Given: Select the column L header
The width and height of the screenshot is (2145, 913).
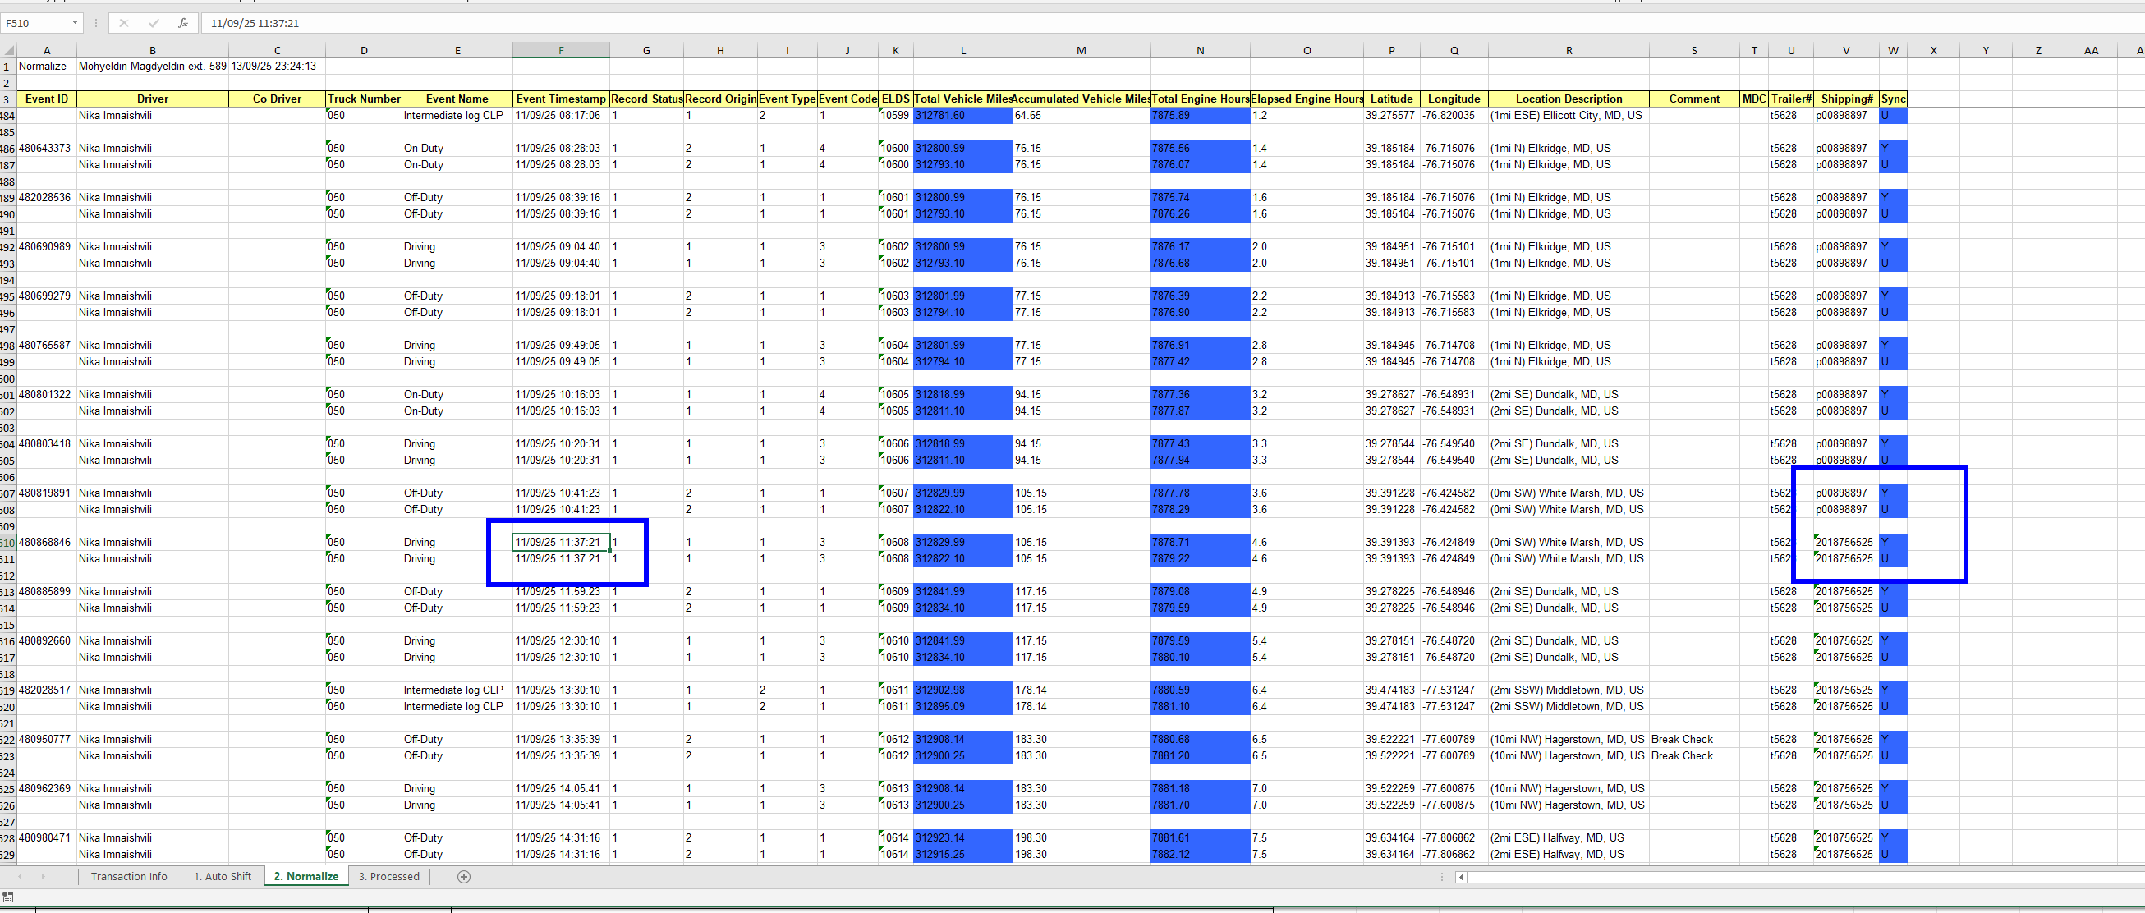Looking at the screenshot, I should click(x=962, y=51).
